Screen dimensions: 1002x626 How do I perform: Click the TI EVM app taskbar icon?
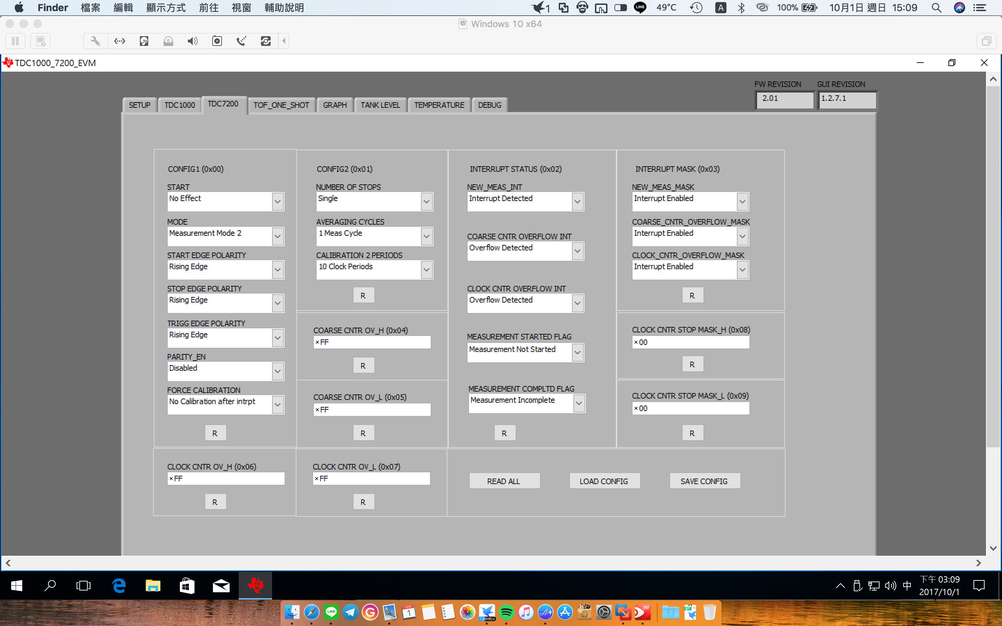[x=255, y=585]
